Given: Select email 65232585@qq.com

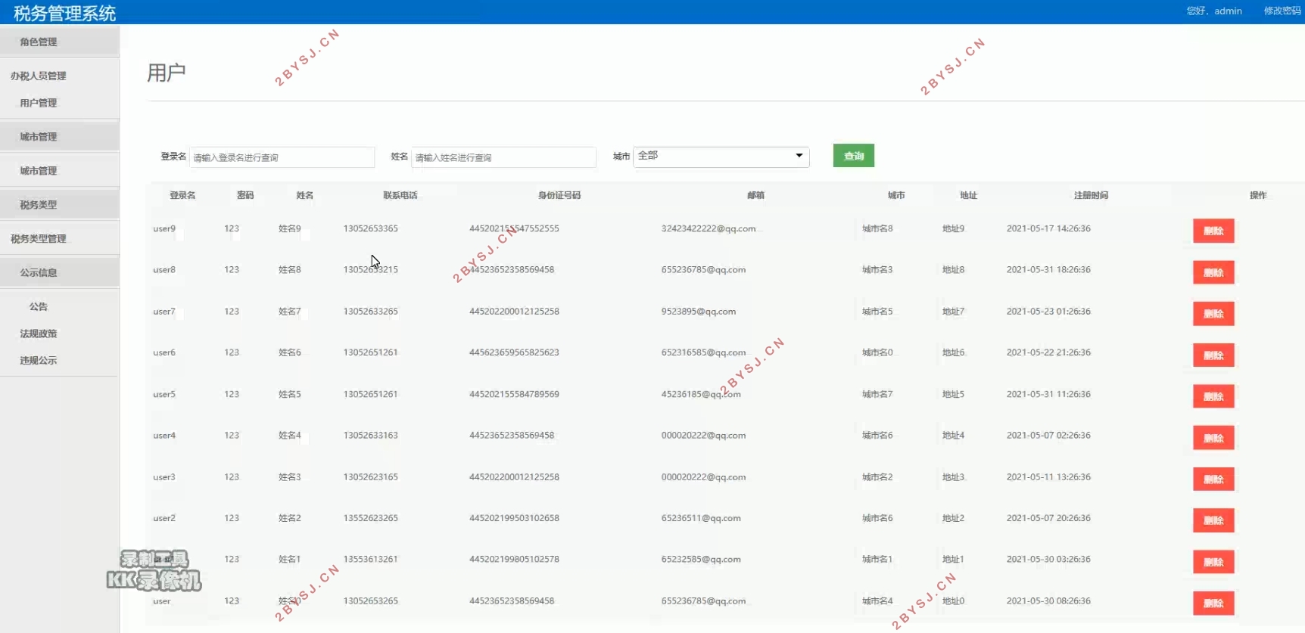Looking at the screenshot, I should (701, 559).
